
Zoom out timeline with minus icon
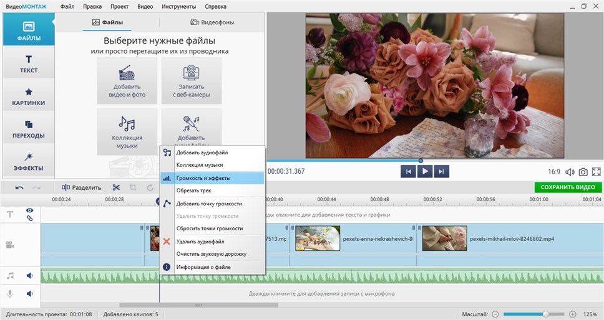pyautogui.click(x=495, y=314)
